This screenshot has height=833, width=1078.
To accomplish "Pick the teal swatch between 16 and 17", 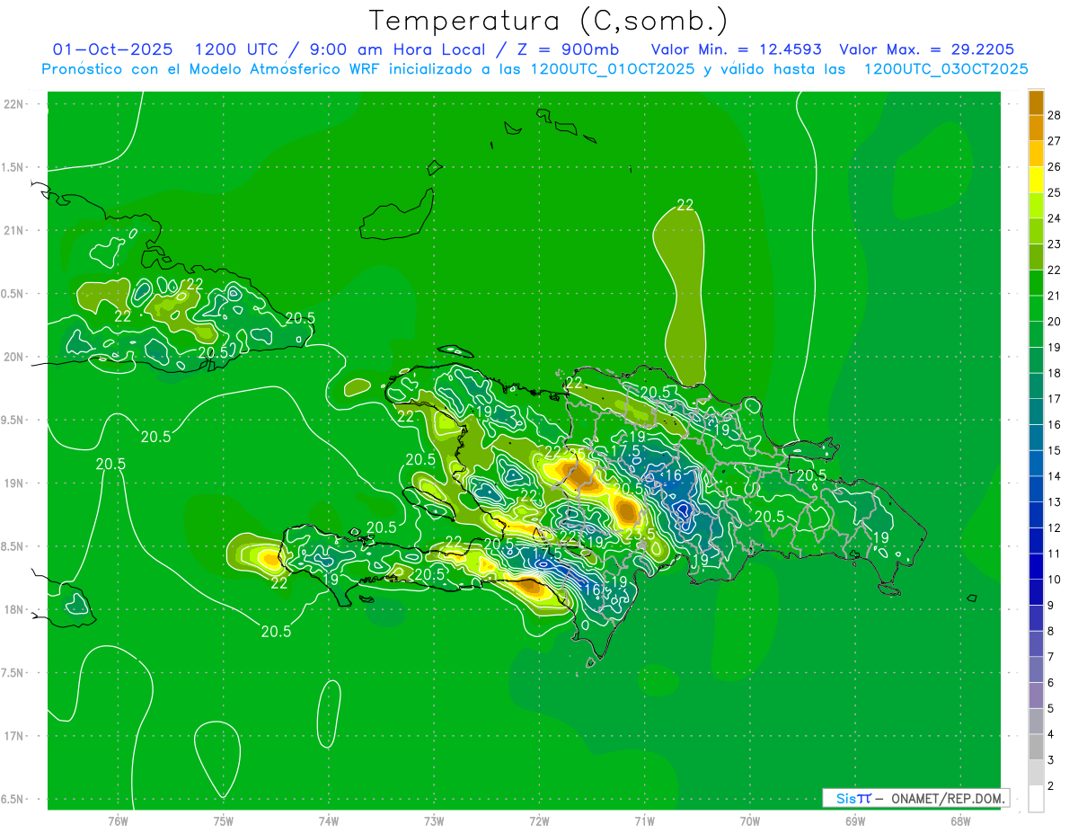I will [x=1036, y=412].
